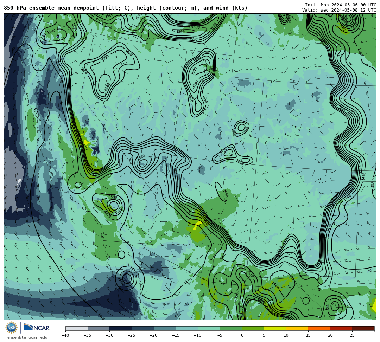Pick the light teal -15 to -10 colorbar segment

[186, 328]
